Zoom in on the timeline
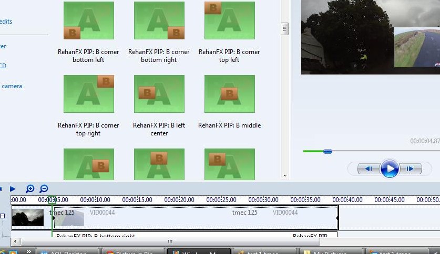This screenshot has height=254, width=440. pyautogui.click(x=30, y=189)
